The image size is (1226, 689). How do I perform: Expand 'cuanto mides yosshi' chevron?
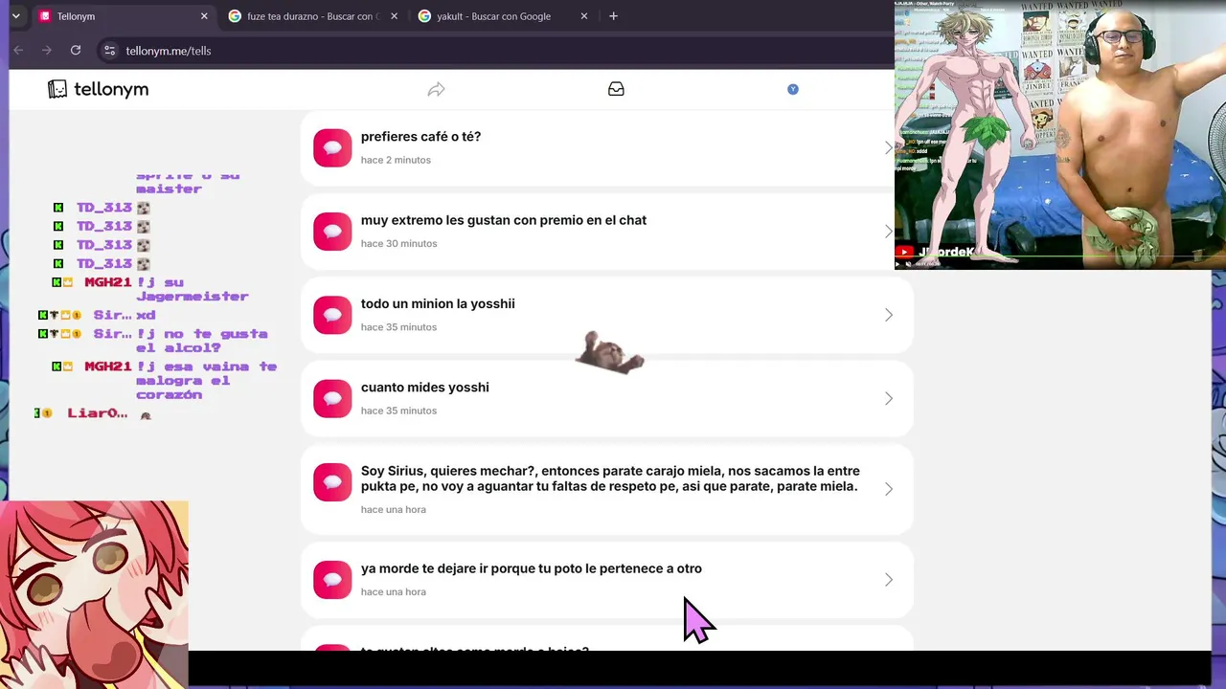[x=888, y=398]
